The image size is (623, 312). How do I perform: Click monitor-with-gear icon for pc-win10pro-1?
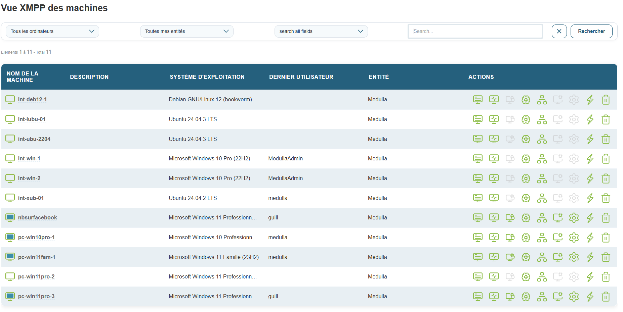558,238
